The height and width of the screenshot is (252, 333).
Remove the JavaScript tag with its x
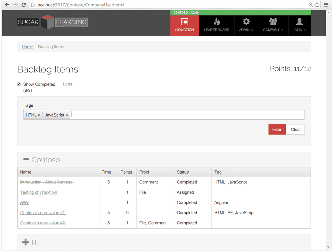67,115
